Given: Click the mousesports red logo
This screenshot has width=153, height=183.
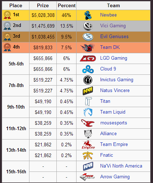Looking at the screenshot, I should click(88, 123).
